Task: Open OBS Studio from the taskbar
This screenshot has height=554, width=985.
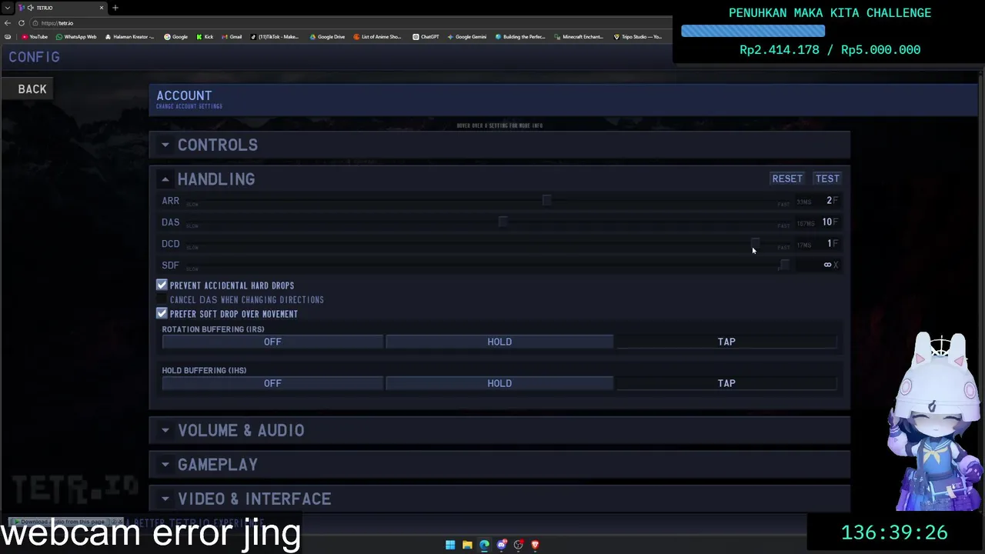Action: coord(519,545)
